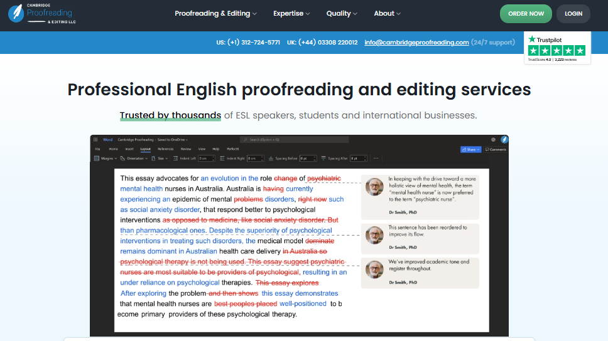
Task: Click the Indent Left icon
Action: point(175,159)
